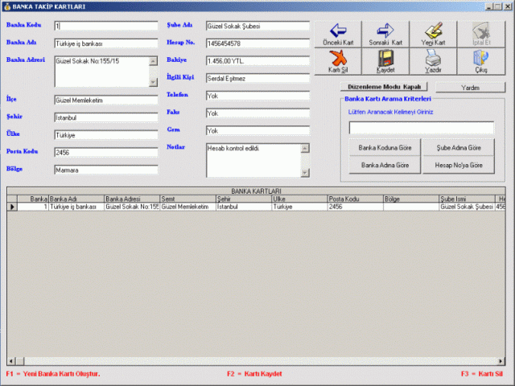Image resolution: width=515 pixels, height=386 pixels.
Task: Toggle the Düzenleme Modu Kapalı button
Action: [x=384, y=87]
